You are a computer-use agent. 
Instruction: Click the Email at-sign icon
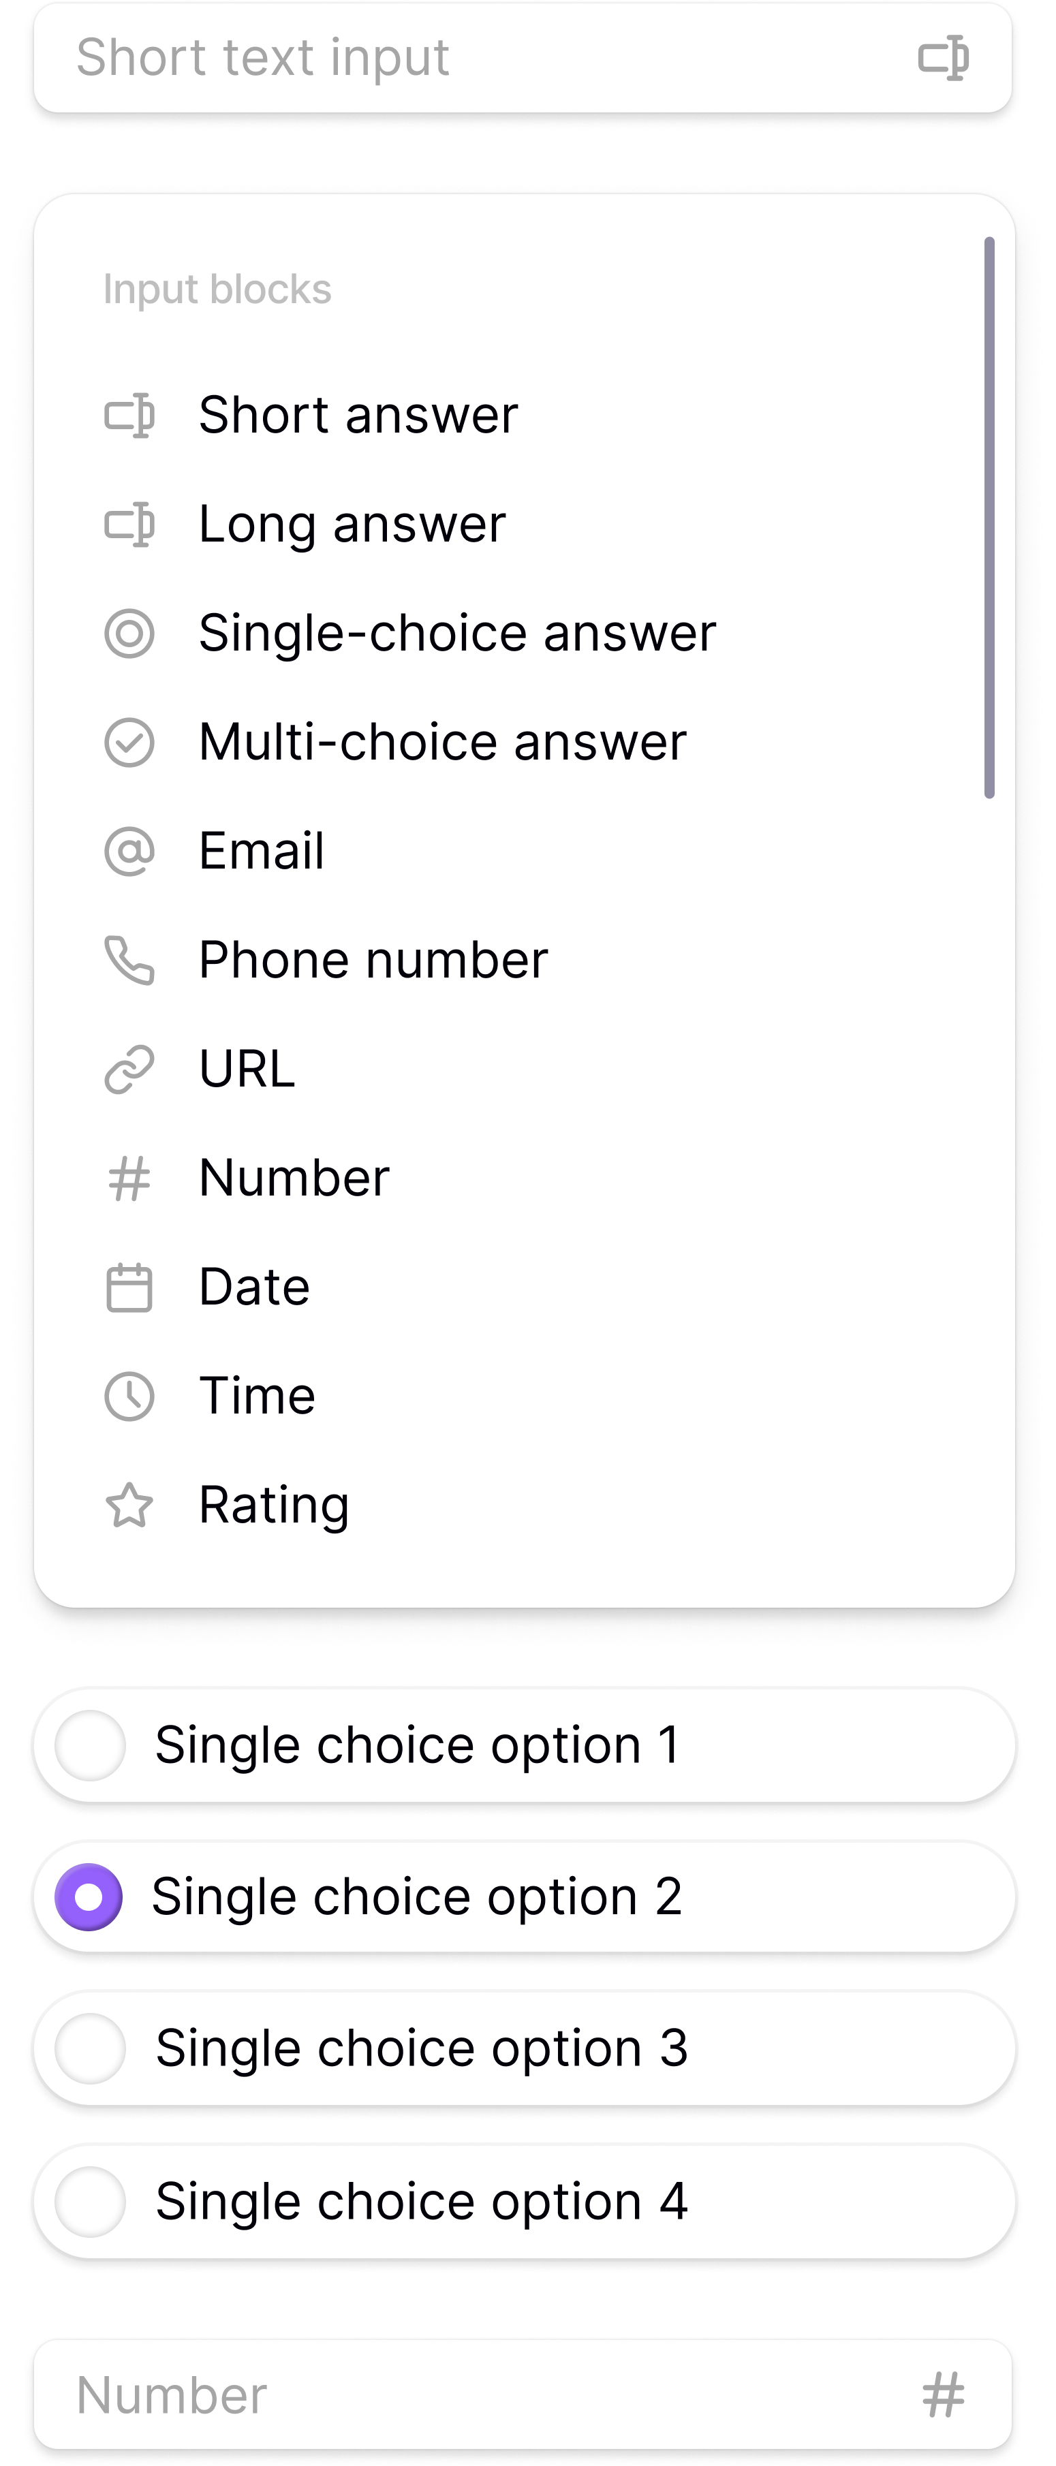click(x=129, y=851)
